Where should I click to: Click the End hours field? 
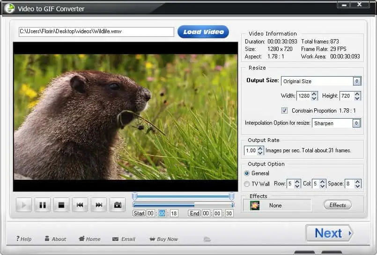click(206, 213)
